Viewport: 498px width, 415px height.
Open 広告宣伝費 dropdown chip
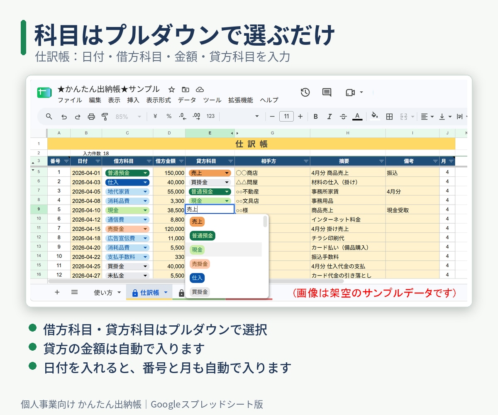(127, 238)
